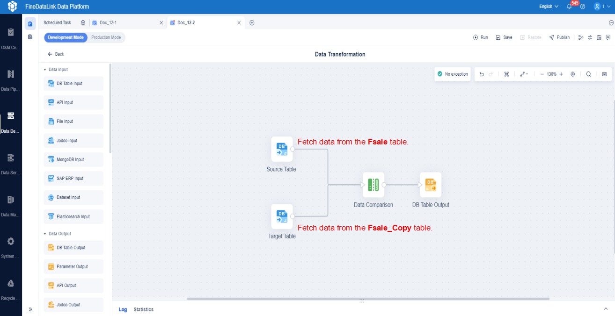Expand the left navigation sidebar
Viewport: 615px width, 316px height.
click(30, 309)
